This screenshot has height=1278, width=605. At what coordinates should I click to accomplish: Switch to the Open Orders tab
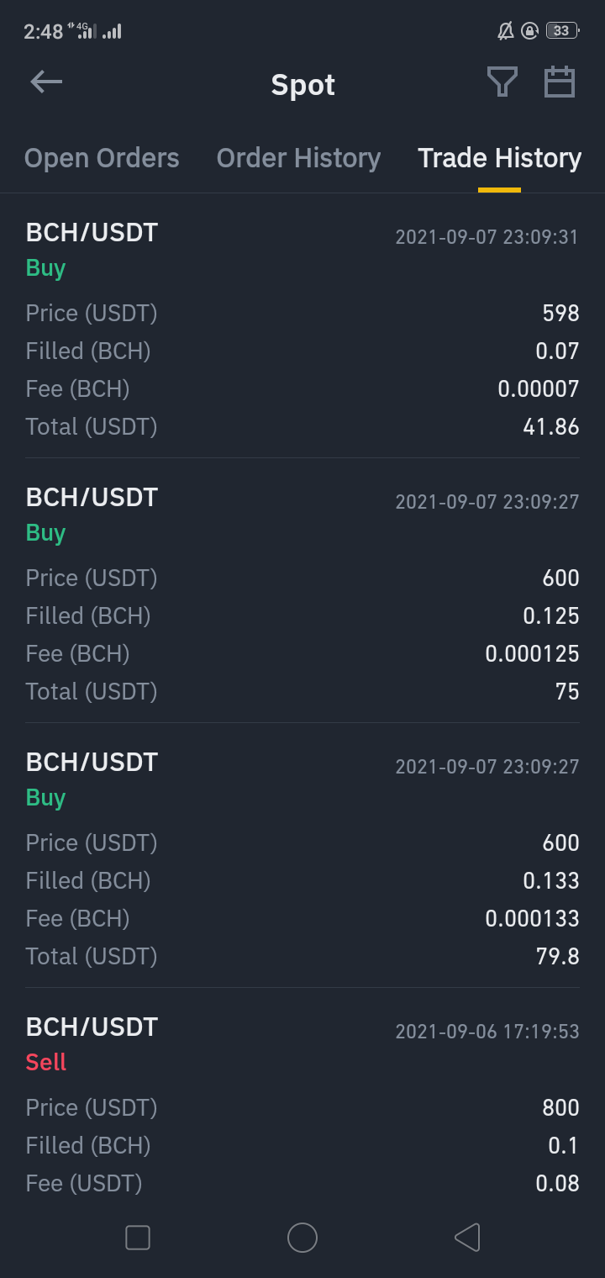point(102,158)
